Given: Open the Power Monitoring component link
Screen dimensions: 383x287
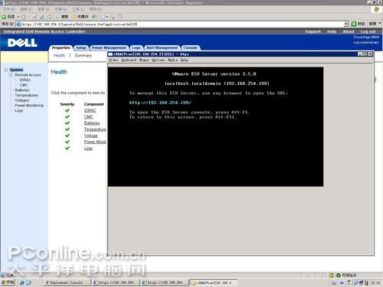Looking at the screenshot, I should point(95,142).
